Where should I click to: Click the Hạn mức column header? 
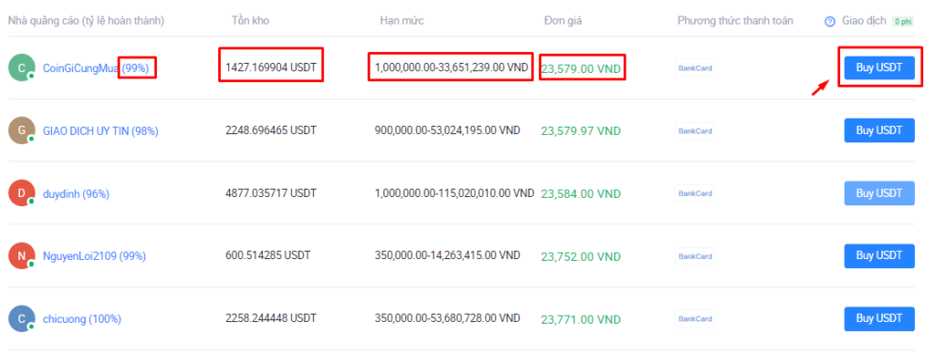coord(402,21)
